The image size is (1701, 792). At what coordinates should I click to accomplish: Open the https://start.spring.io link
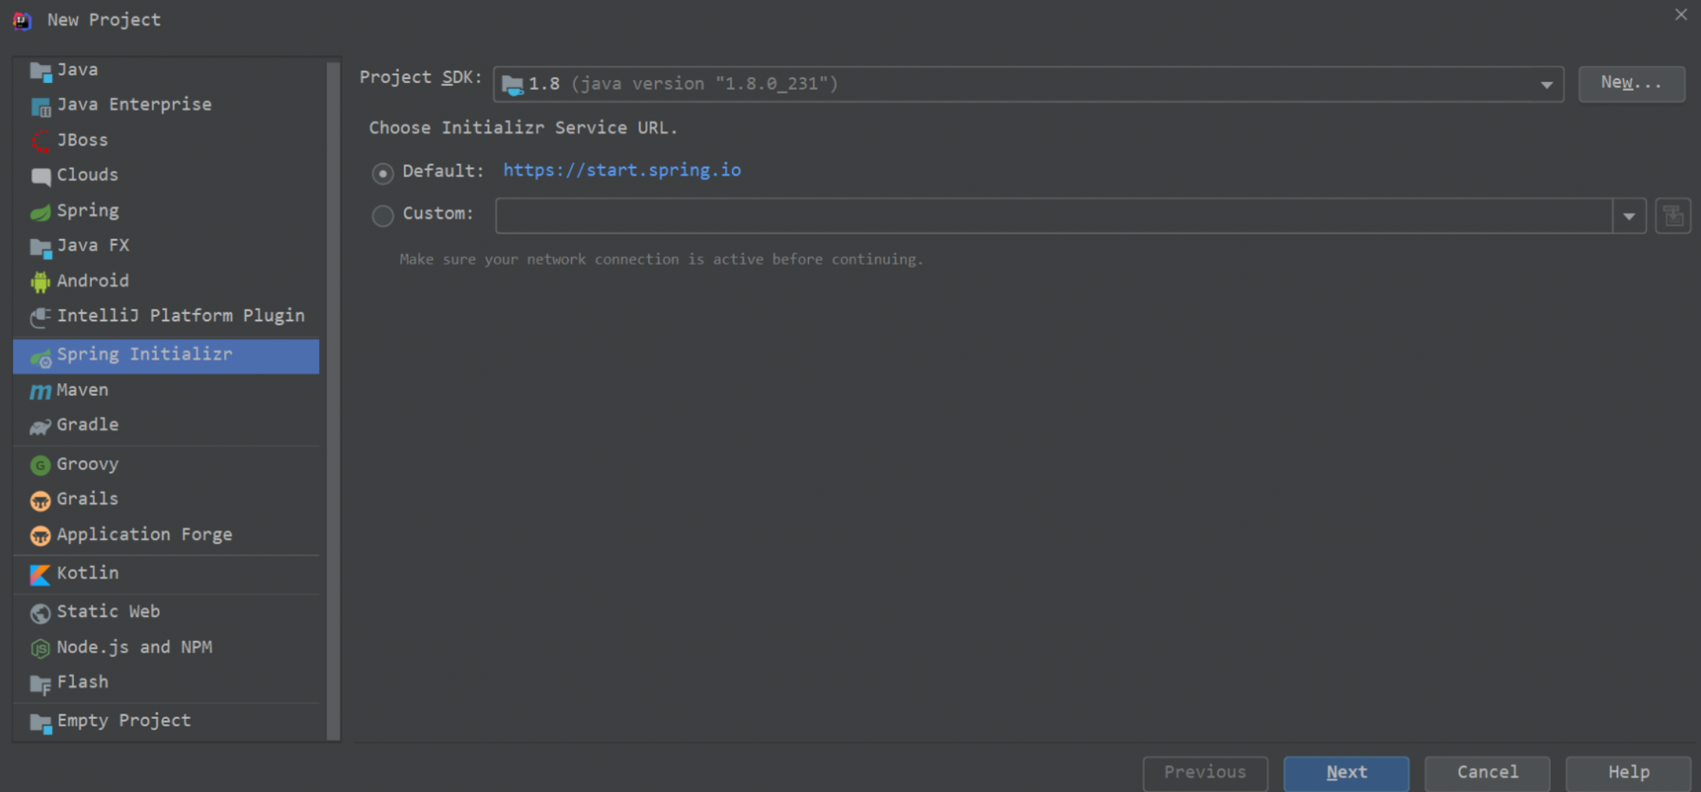622,170
